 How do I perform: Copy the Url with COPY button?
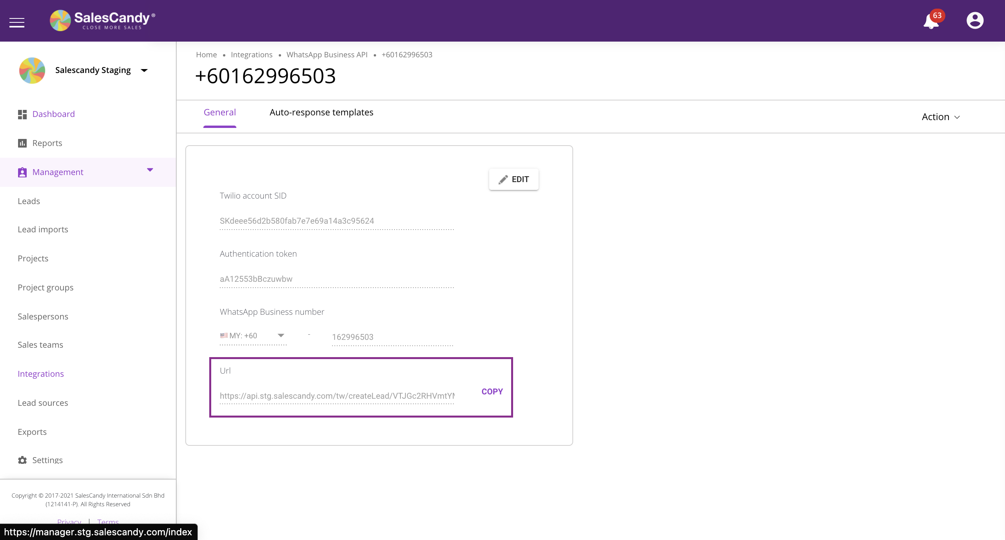(492, 392)
